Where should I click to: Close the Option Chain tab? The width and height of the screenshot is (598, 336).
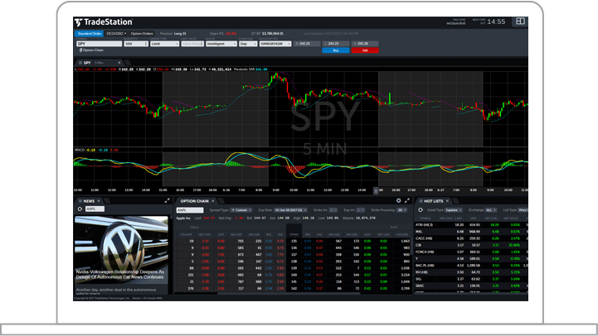tap(213, 201)
